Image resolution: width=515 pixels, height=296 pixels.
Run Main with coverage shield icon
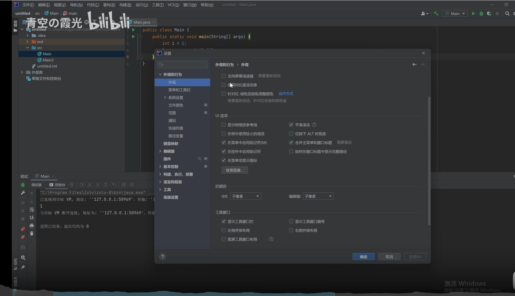tap(489, 14)
